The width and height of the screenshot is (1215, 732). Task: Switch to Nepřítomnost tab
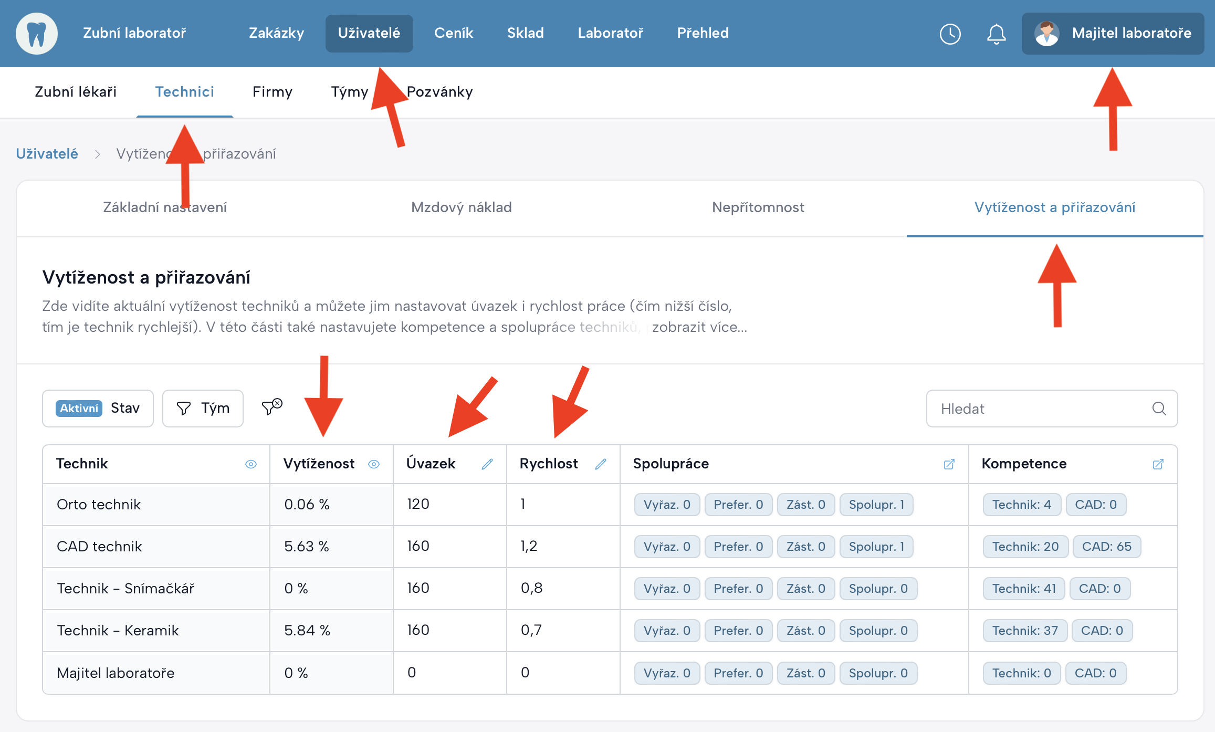(x=758, y=207)
